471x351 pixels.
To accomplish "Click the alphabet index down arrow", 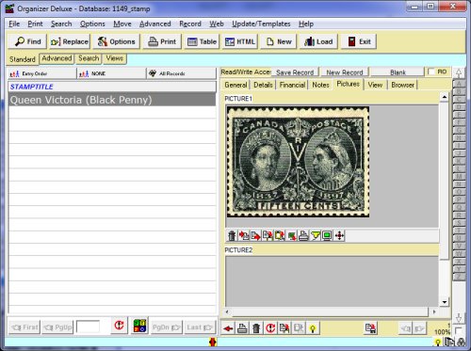I will [x=459, y=318].
